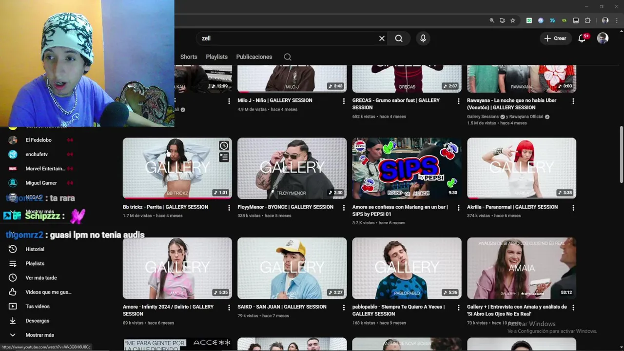
Task: Open 'Milo J - Niño | GALLERY SESSION' title
Action: coord(275,100)
